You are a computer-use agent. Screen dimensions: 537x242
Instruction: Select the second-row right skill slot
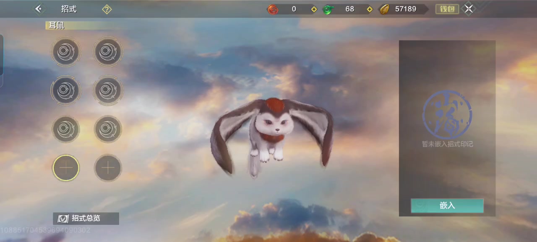(x=108, y=90)
